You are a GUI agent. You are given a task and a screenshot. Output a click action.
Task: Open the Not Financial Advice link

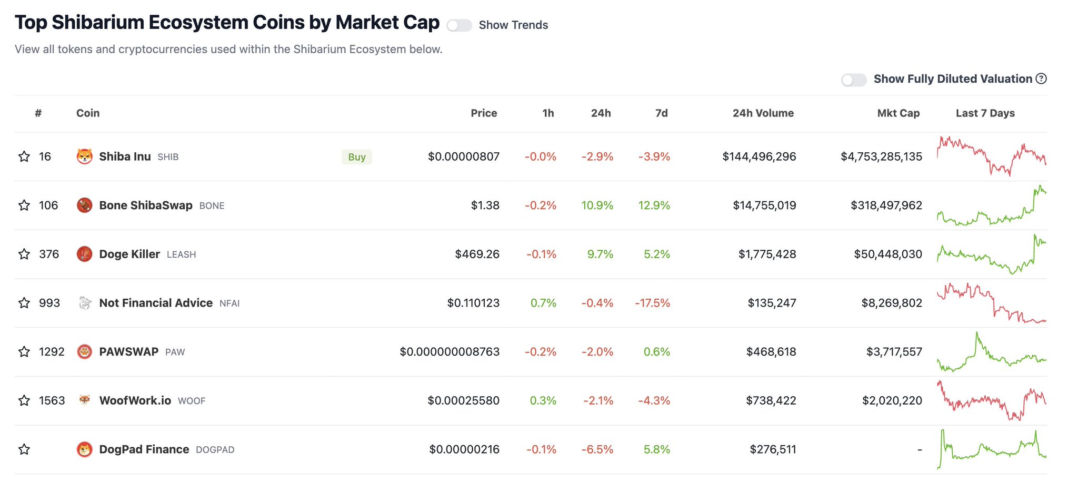[155, 303]
